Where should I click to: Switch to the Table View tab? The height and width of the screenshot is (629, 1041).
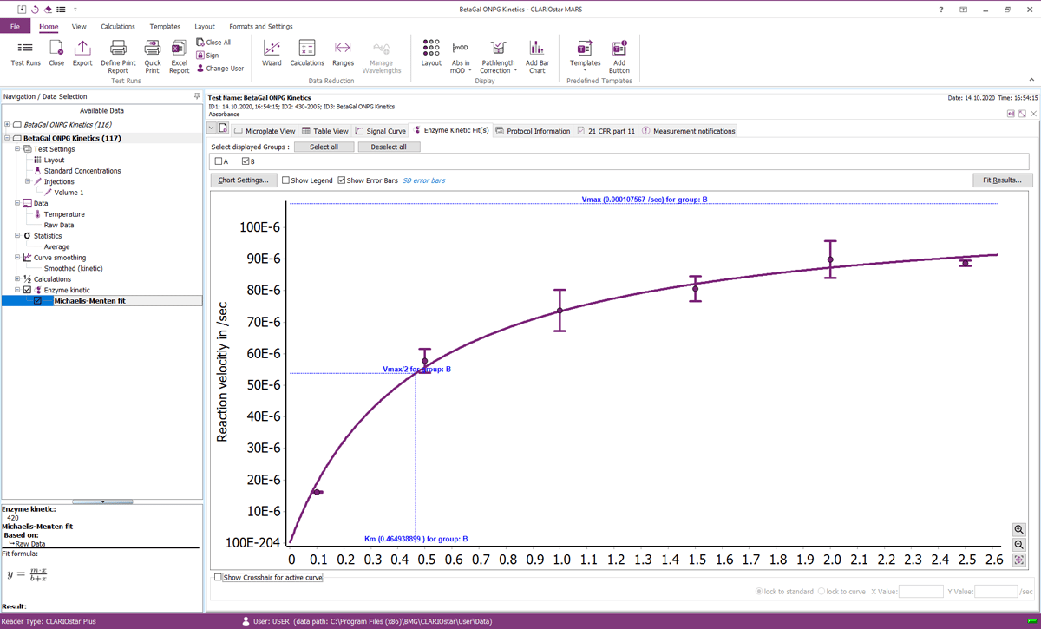point(327,130)
